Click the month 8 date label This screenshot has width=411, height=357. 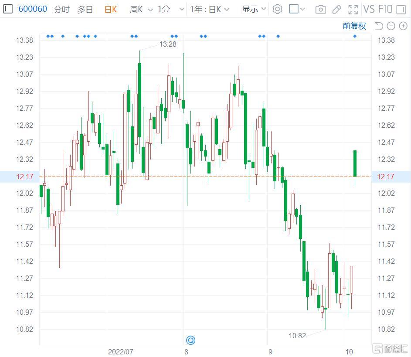click(186, 351)
